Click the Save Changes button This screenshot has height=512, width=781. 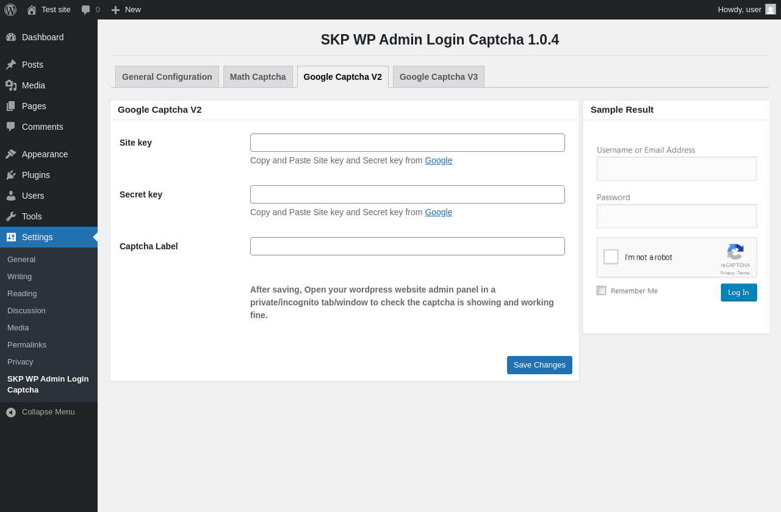click(x=539, y=365)
